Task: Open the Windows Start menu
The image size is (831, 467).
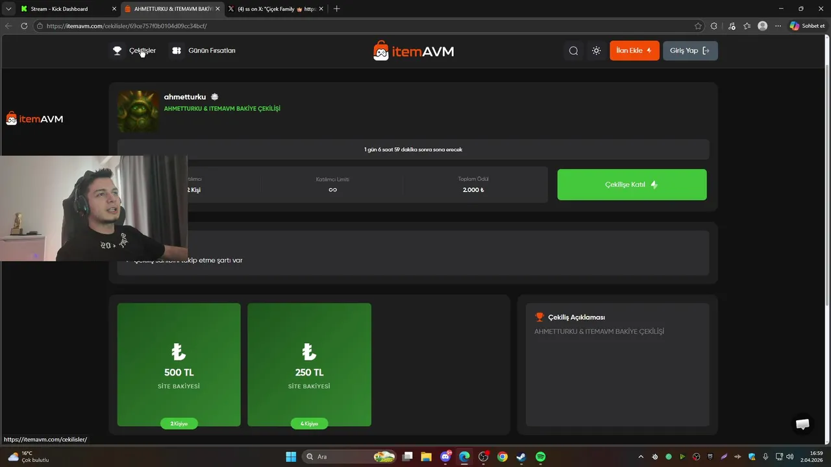Action: [291, 457]
